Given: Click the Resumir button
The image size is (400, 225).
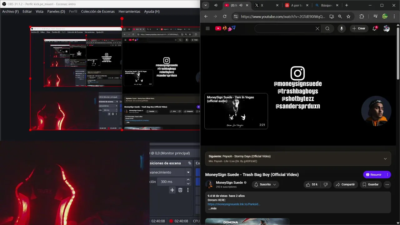Looking at the screenshot, I should (374, 175).
